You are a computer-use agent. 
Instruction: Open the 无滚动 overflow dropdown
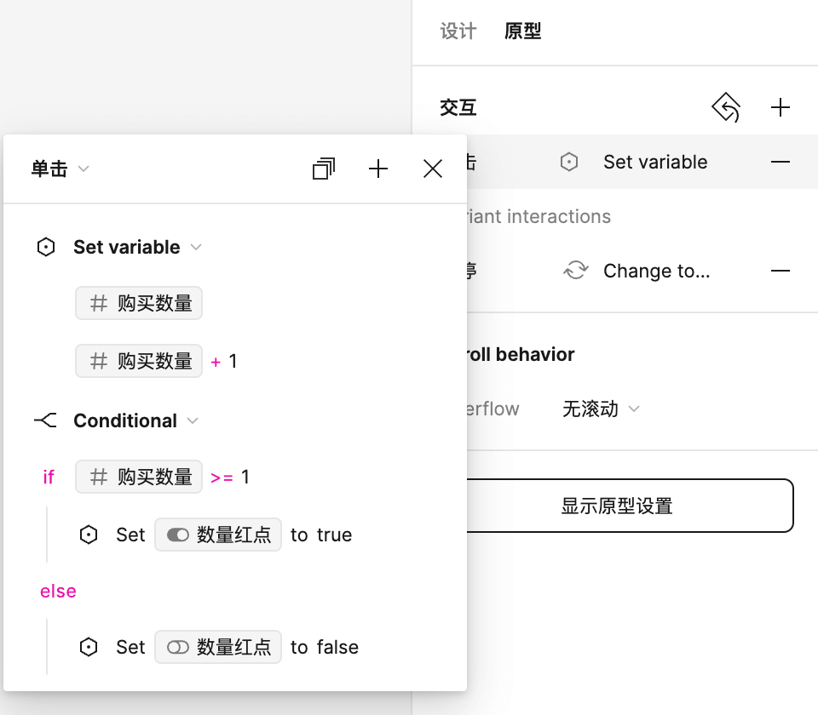point(601,409)
